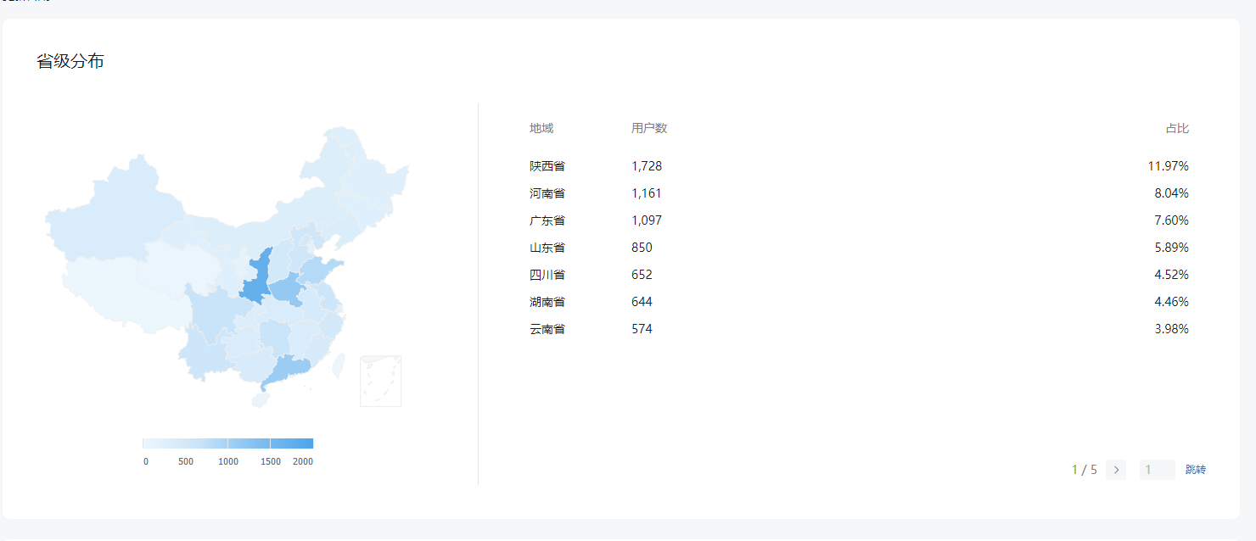Click the 4.52% percentage value

(x=1172, y=275)
